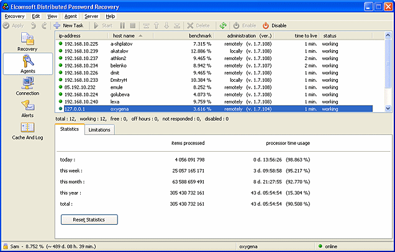Click agent list scrollbar up arrow
This screenshot has height=252, width=395.
click(x=388, y=35)
